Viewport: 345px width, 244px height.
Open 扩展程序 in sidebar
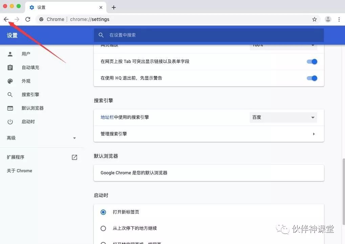[x=16, y=157]
